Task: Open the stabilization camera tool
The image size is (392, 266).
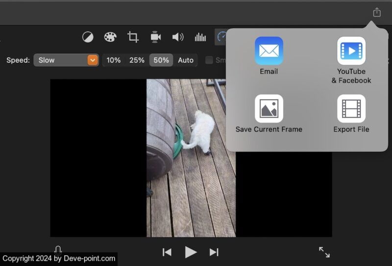Action: pos(155,37)
